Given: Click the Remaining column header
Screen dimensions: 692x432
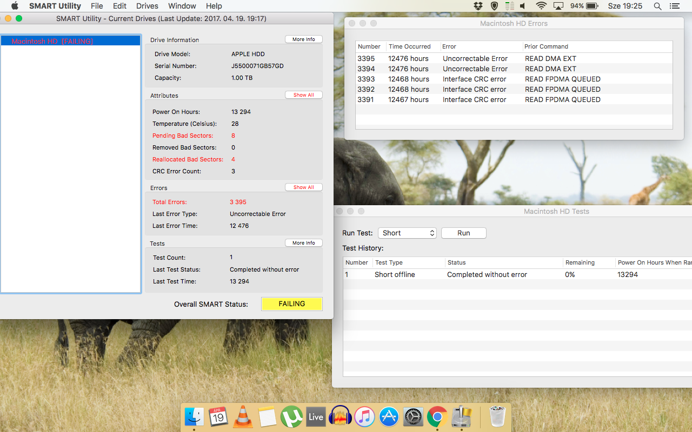Looking at the screenshot, I should [589, 262].
